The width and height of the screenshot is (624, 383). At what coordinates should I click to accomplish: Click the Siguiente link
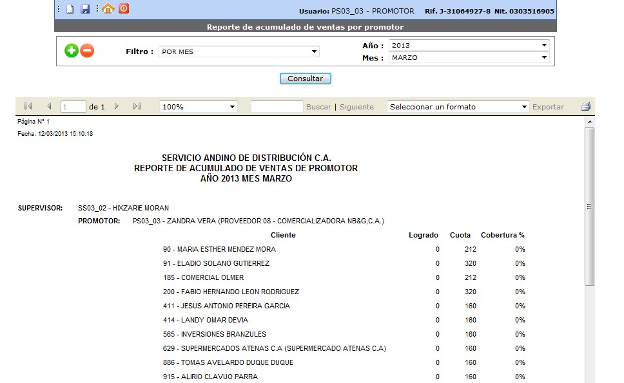356,107
